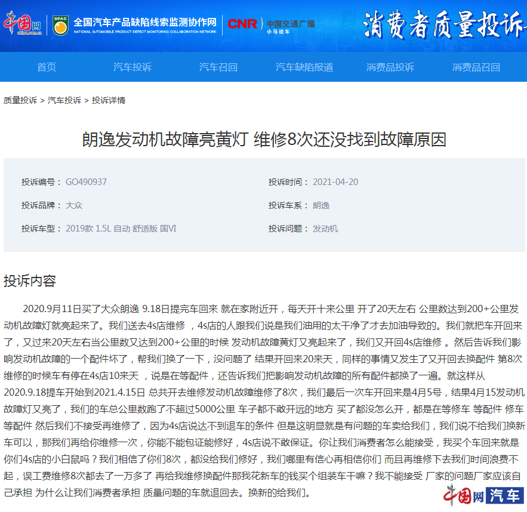
Task: Go to 首页 in navigation bar
Action: click(x=47, y=67)
